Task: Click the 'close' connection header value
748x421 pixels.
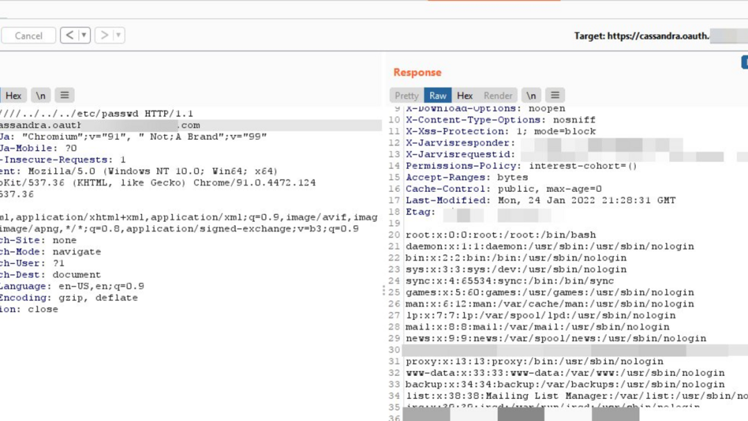Action: (43, 309)
